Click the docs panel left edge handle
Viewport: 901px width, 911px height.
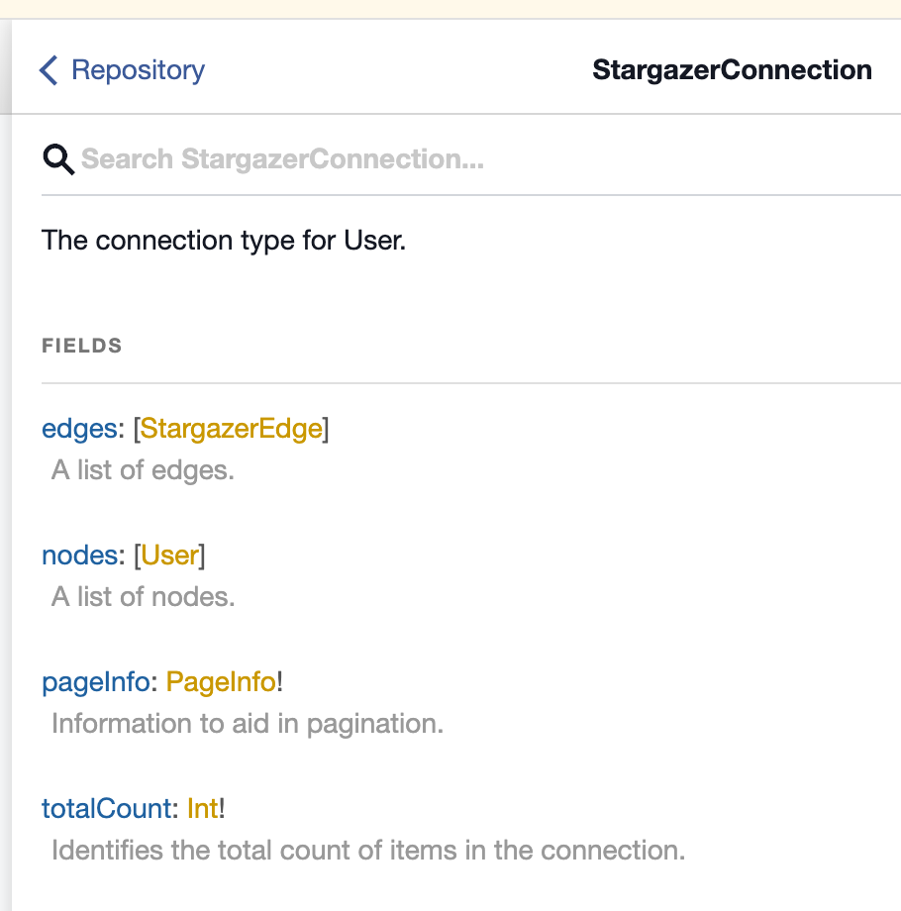coord(5,464)
